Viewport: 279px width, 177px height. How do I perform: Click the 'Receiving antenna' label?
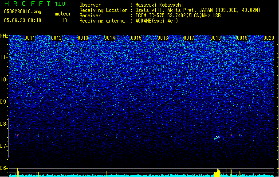tap(102, 21)
